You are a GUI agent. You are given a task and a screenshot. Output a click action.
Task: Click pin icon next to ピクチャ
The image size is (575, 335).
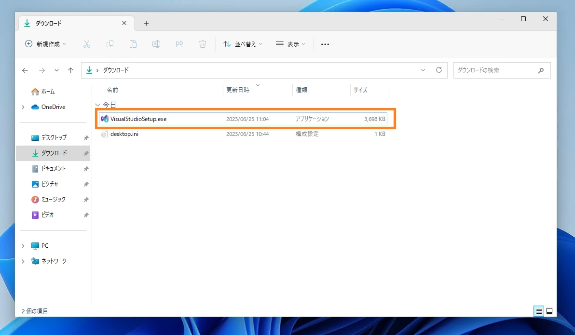click(86, 184)
